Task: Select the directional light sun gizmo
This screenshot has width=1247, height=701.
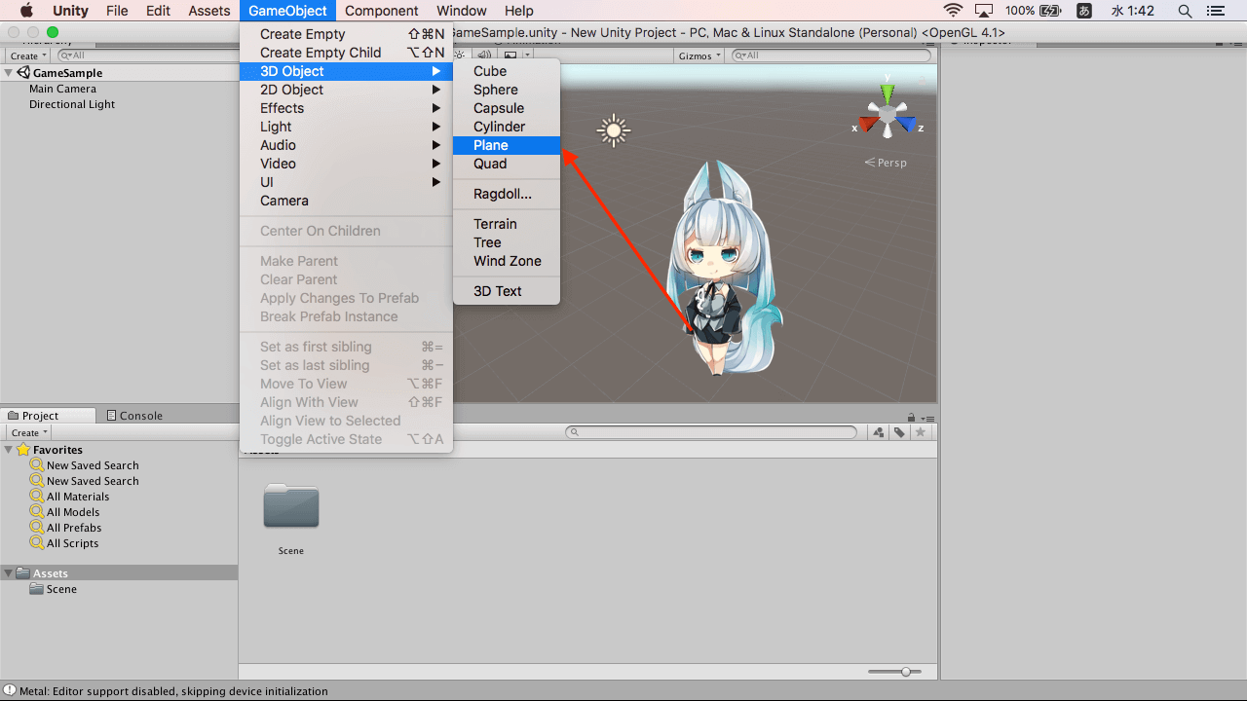Action: coord(614,130)
